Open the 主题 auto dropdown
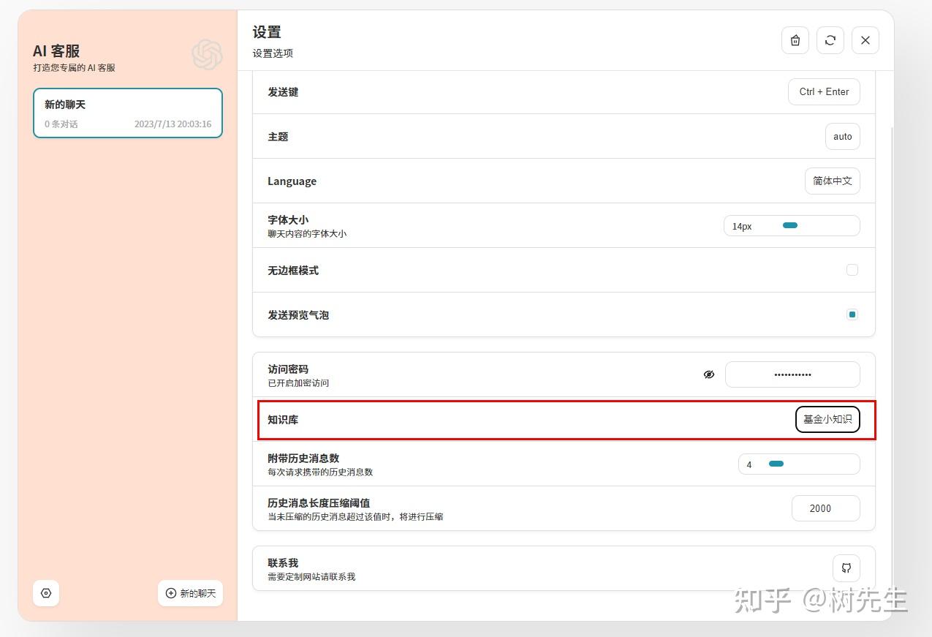 tap(843, 137)
